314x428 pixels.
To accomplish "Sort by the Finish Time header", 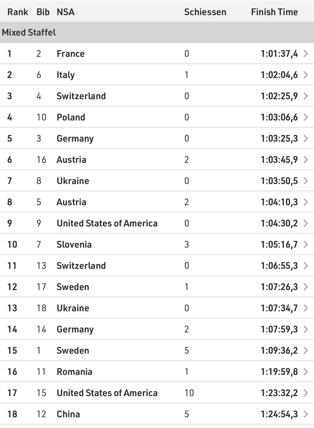I will [274, 12].
